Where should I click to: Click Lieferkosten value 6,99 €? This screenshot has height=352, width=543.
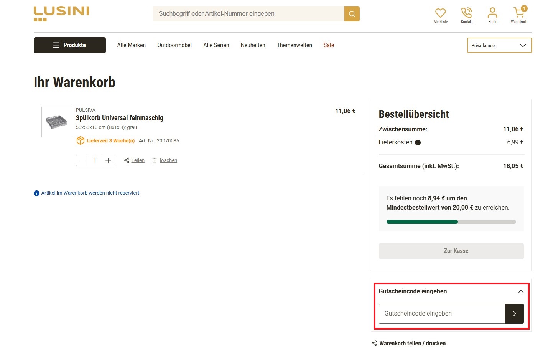click(515, 142)
